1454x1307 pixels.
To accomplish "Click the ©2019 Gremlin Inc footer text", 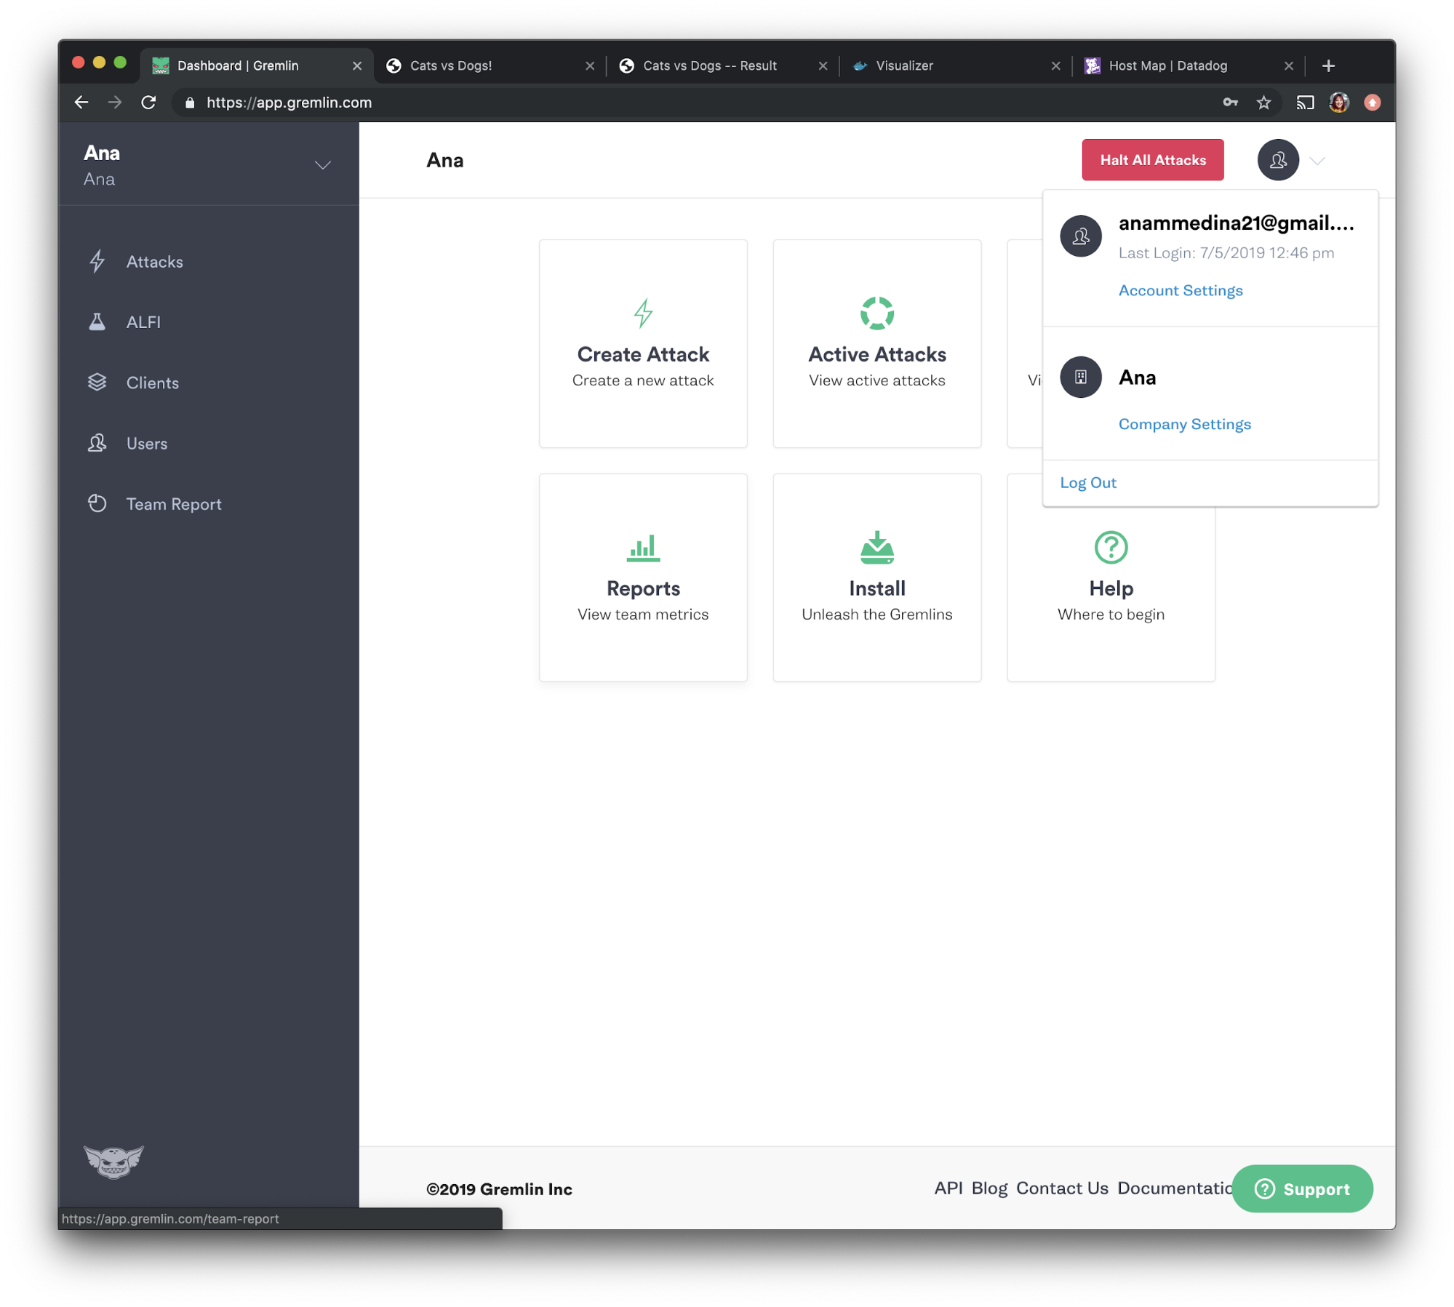I will pyautogui.click(x=499, y=1188).
